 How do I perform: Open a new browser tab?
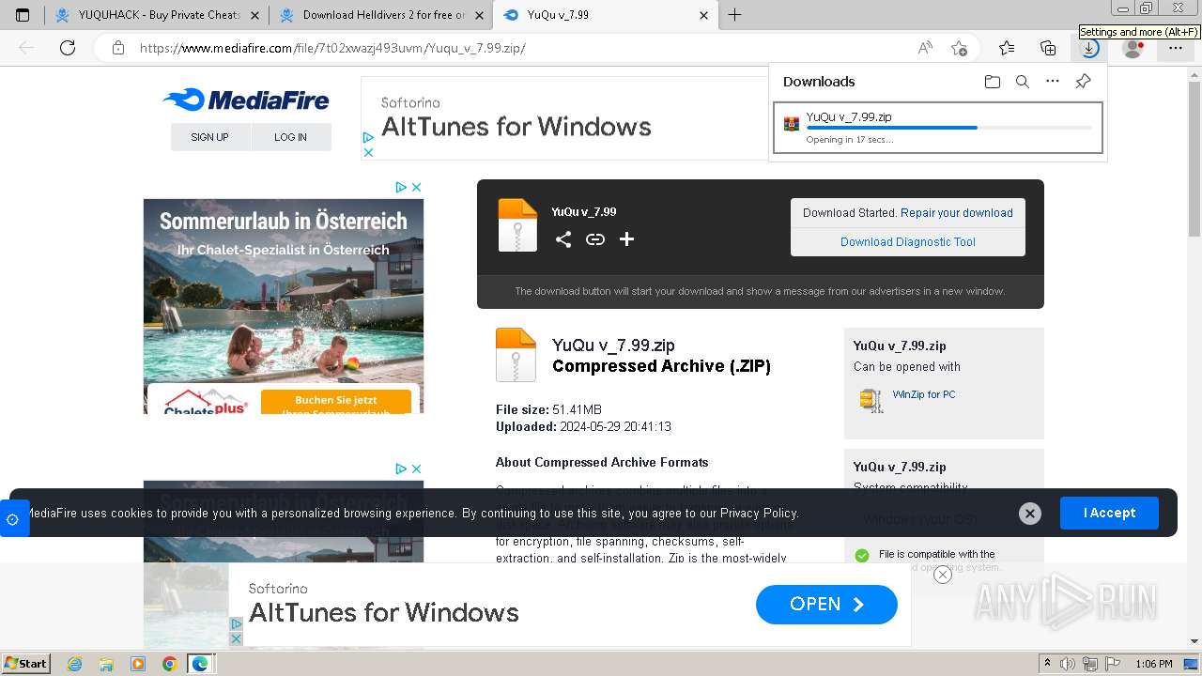coord(734,15)
